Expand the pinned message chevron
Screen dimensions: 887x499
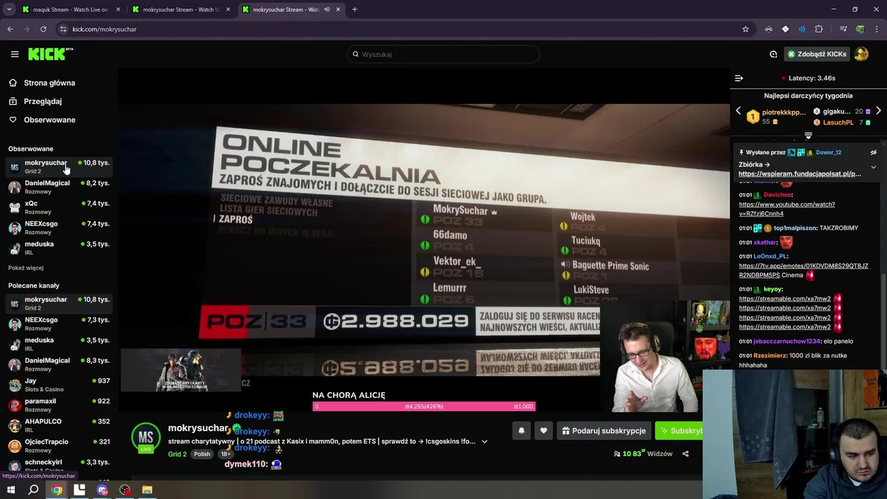pyautogui.click(x=873, y=167)
